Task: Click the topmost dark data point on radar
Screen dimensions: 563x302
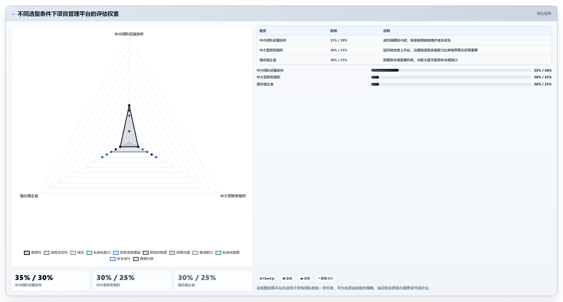Action: point(129,105)
